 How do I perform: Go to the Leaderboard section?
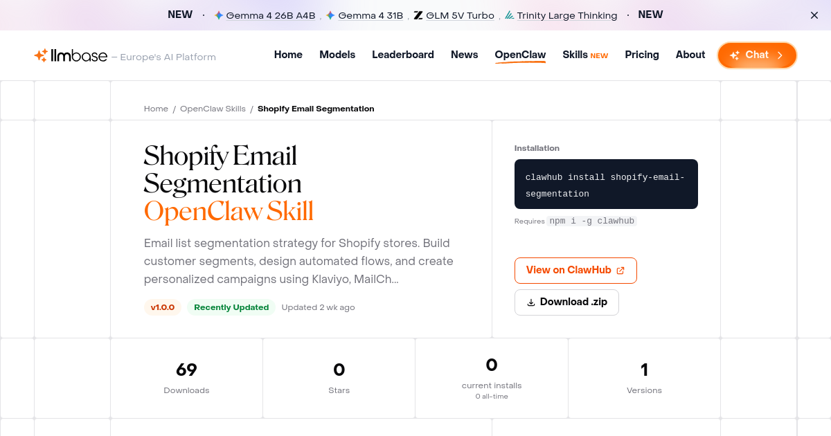pos(403,55)
